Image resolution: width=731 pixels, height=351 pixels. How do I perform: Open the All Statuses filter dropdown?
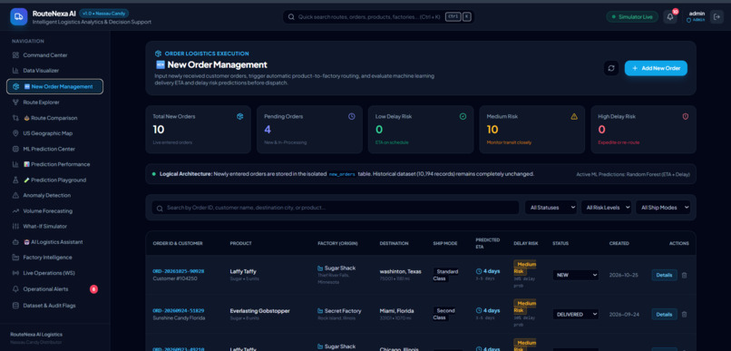click(x=551, y=208)
